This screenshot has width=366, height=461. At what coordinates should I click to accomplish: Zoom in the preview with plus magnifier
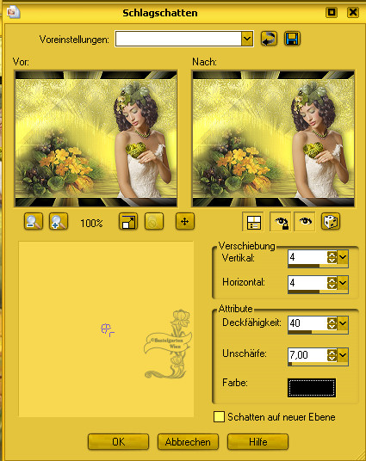[59, 221]
